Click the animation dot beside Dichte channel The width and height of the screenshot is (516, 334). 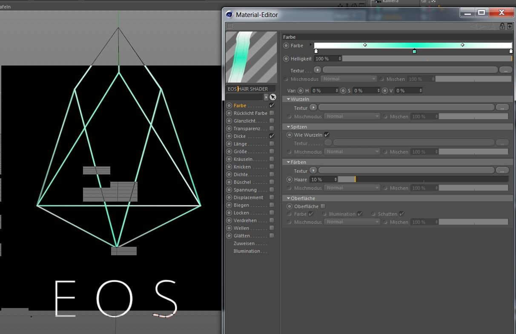coord(229,174)
